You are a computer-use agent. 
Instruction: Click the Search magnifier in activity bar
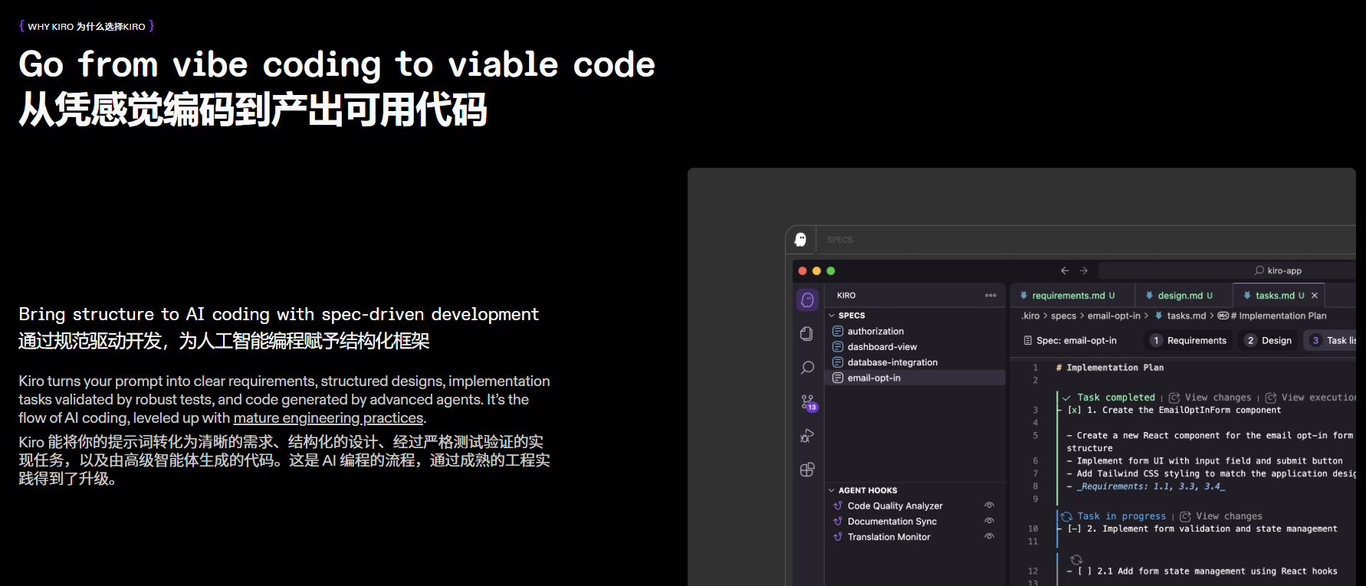[807, 368]
